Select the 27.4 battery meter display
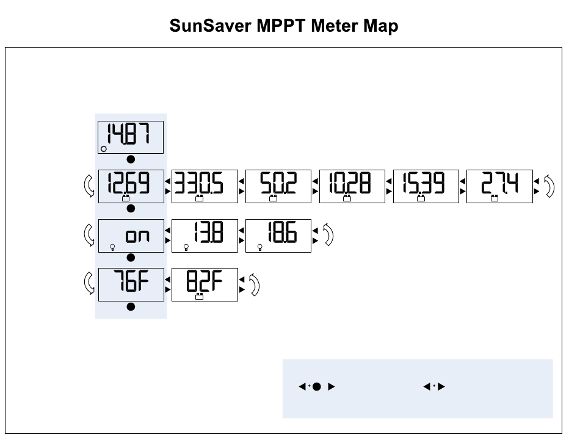Viewport: 580px width, 440px height. click(499, 186)
